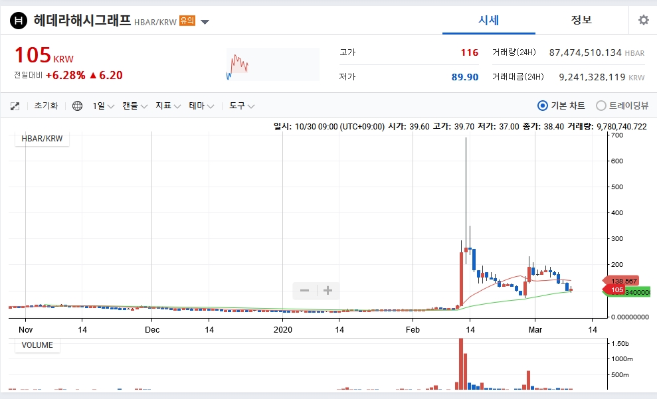Click the orange 유의 caution badge

click(x=187, y=20)
